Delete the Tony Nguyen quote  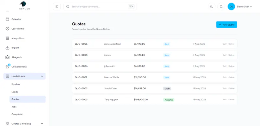(x=231, y=99)
